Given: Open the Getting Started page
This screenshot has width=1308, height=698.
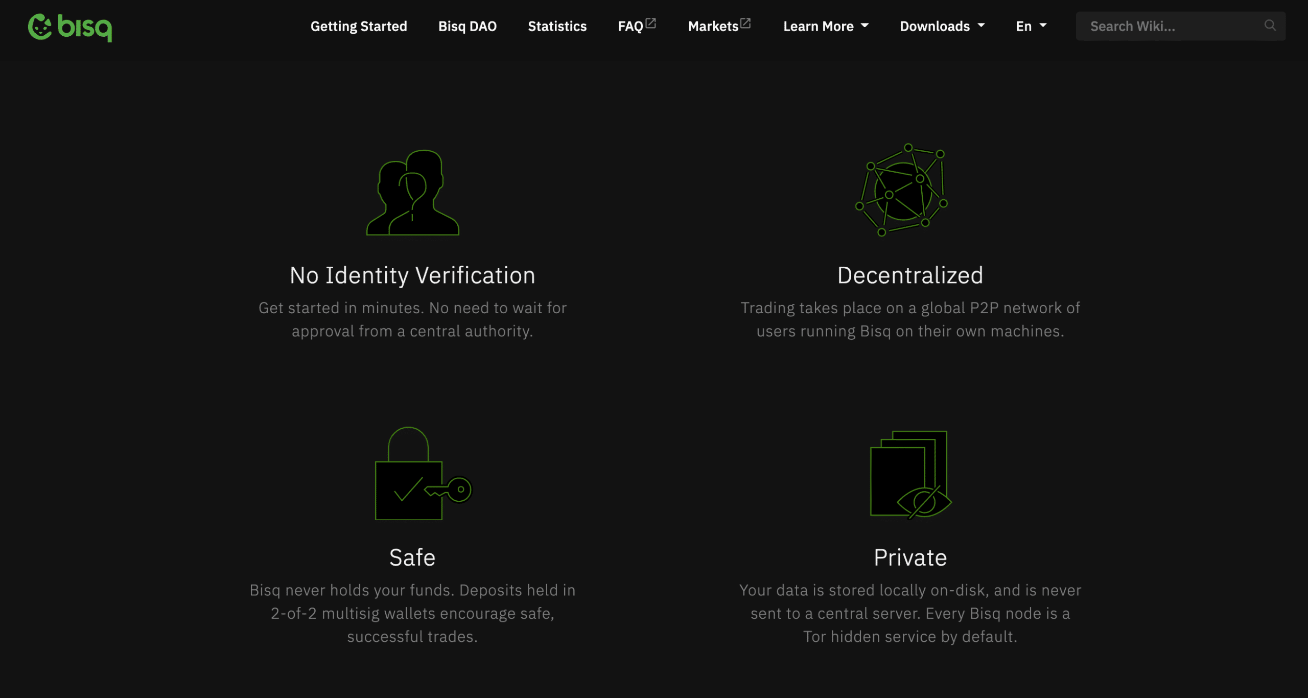Looking at the screenshot, I should pyautogui.click(x=359, y=26).
